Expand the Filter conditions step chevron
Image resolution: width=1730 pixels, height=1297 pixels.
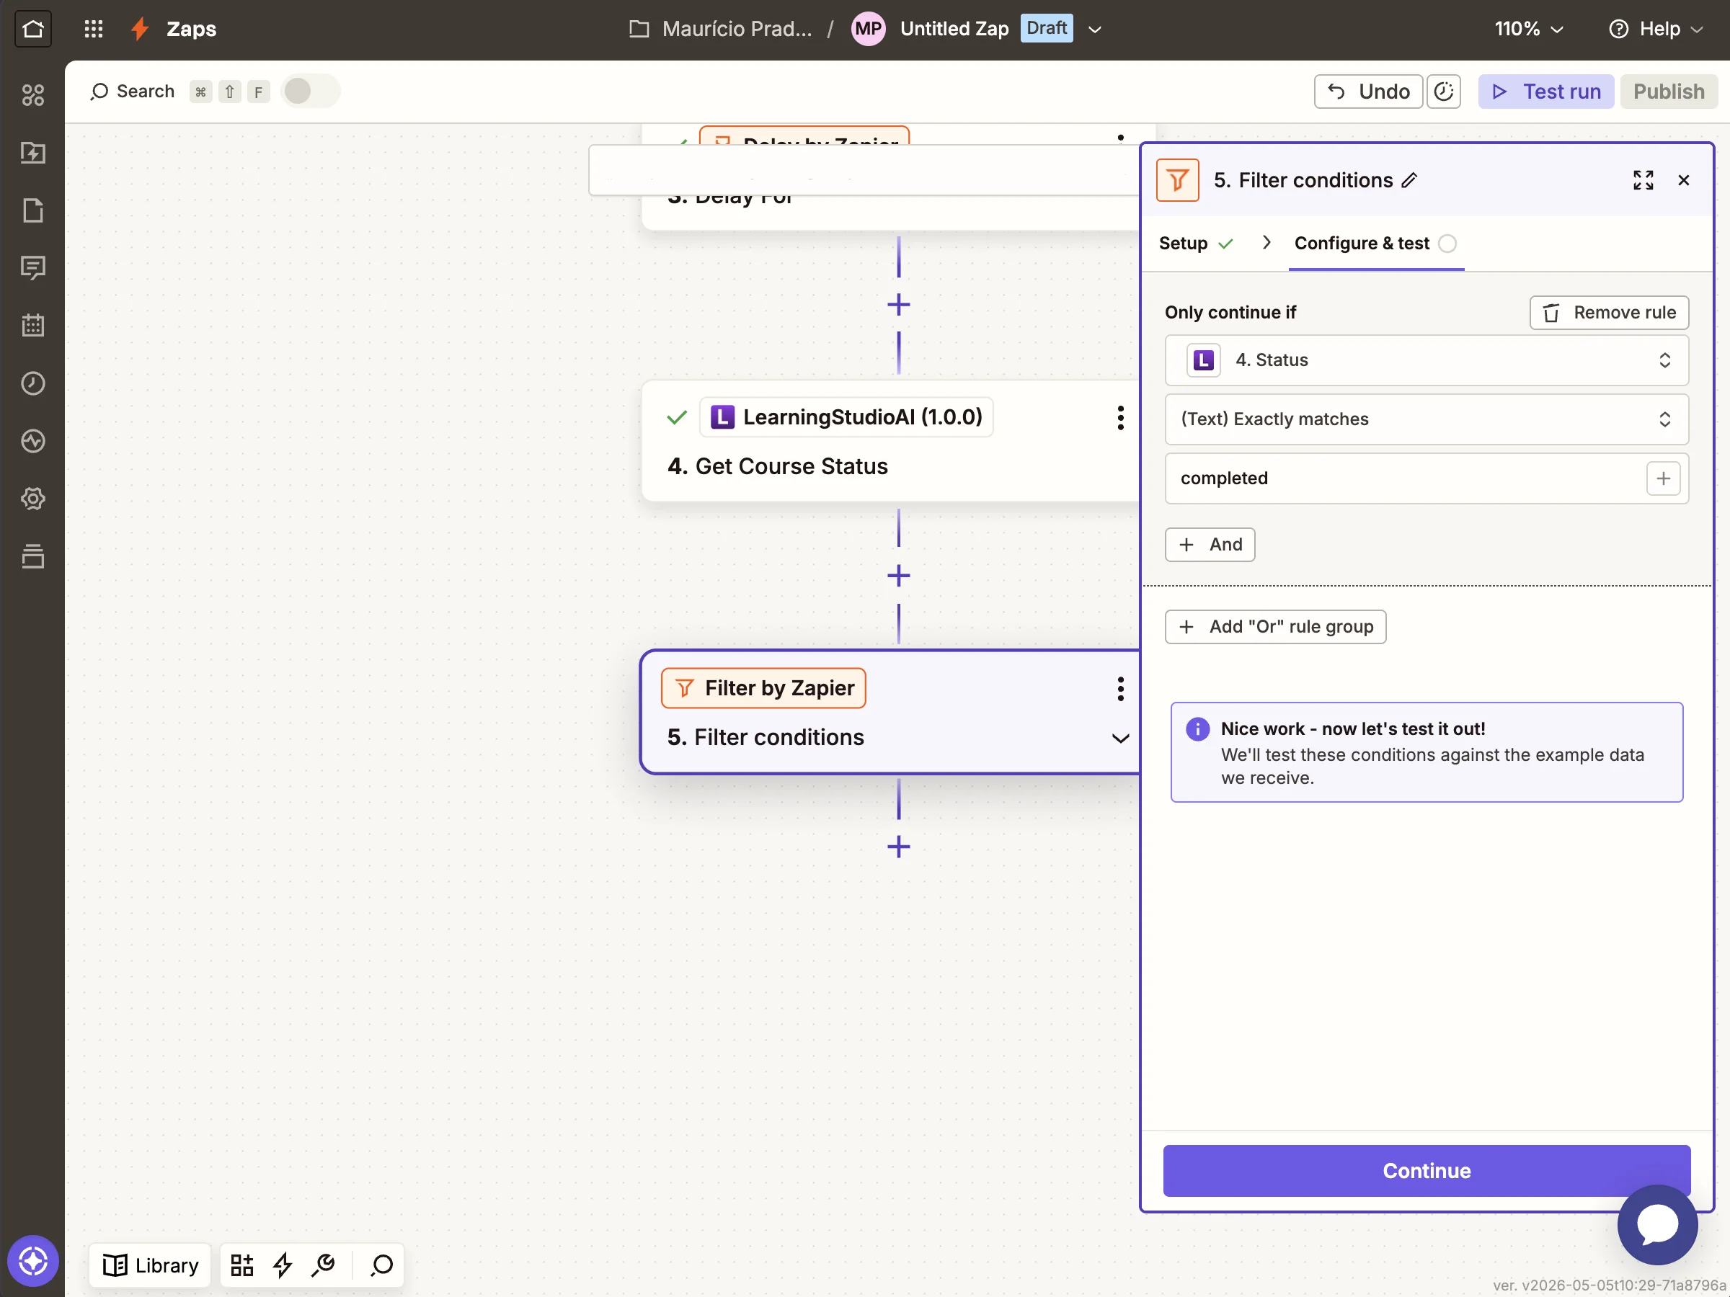(1120, 739)
